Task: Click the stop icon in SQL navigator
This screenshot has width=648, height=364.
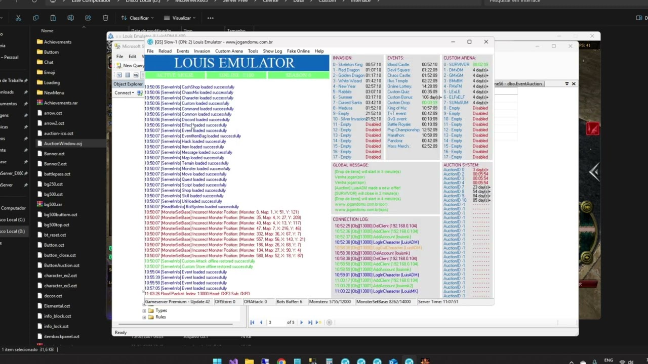Action: click(329, 322)
